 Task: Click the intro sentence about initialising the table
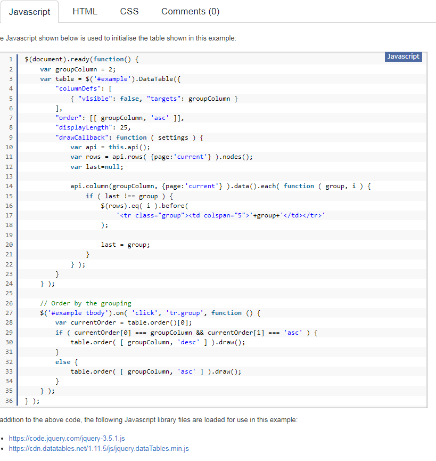point(118,38)
